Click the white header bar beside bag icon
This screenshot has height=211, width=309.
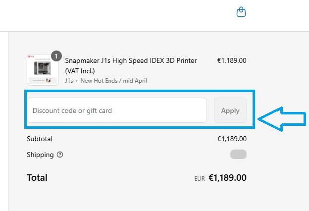pyautogui.click(x=124, y=15)
